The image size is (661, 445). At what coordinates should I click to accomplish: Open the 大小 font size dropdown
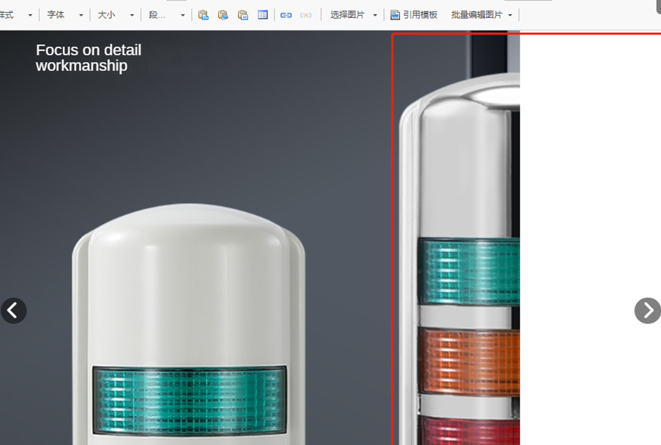point(116,15)
